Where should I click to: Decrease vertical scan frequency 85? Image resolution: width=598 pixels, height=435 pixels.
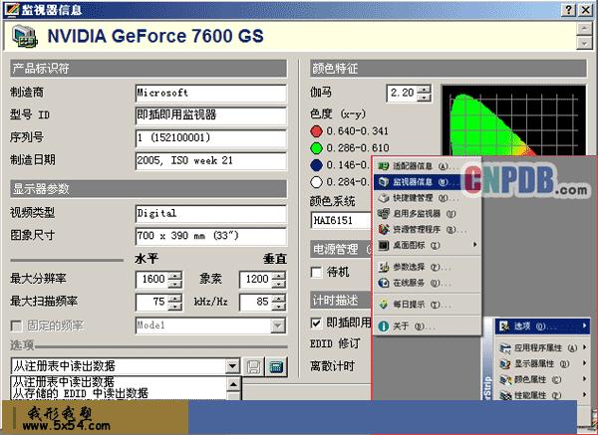click(279, 307)
